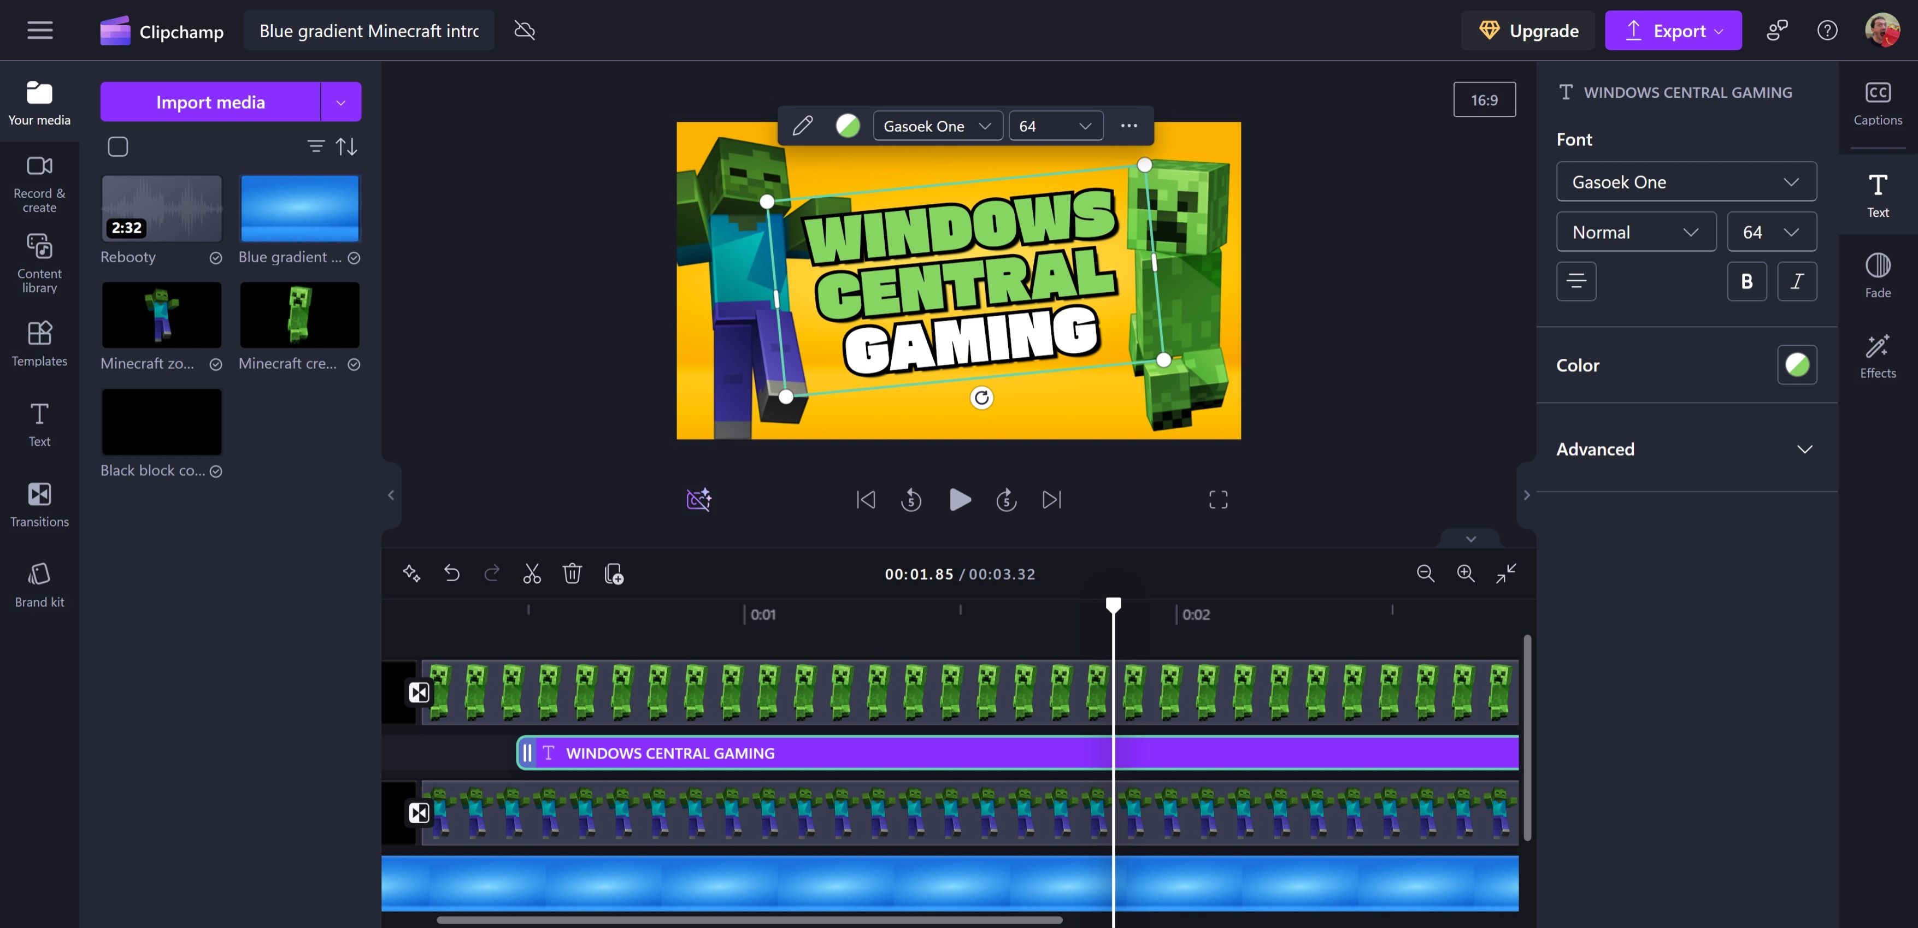Change the 16:9 aspect ratio

(1484, 100)
